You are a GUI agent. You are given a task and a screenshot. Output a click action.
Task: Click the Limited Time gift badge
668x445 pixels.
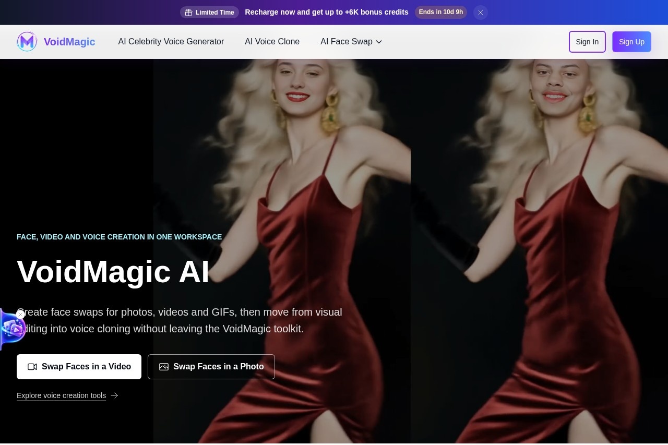[x=209, y=13]
